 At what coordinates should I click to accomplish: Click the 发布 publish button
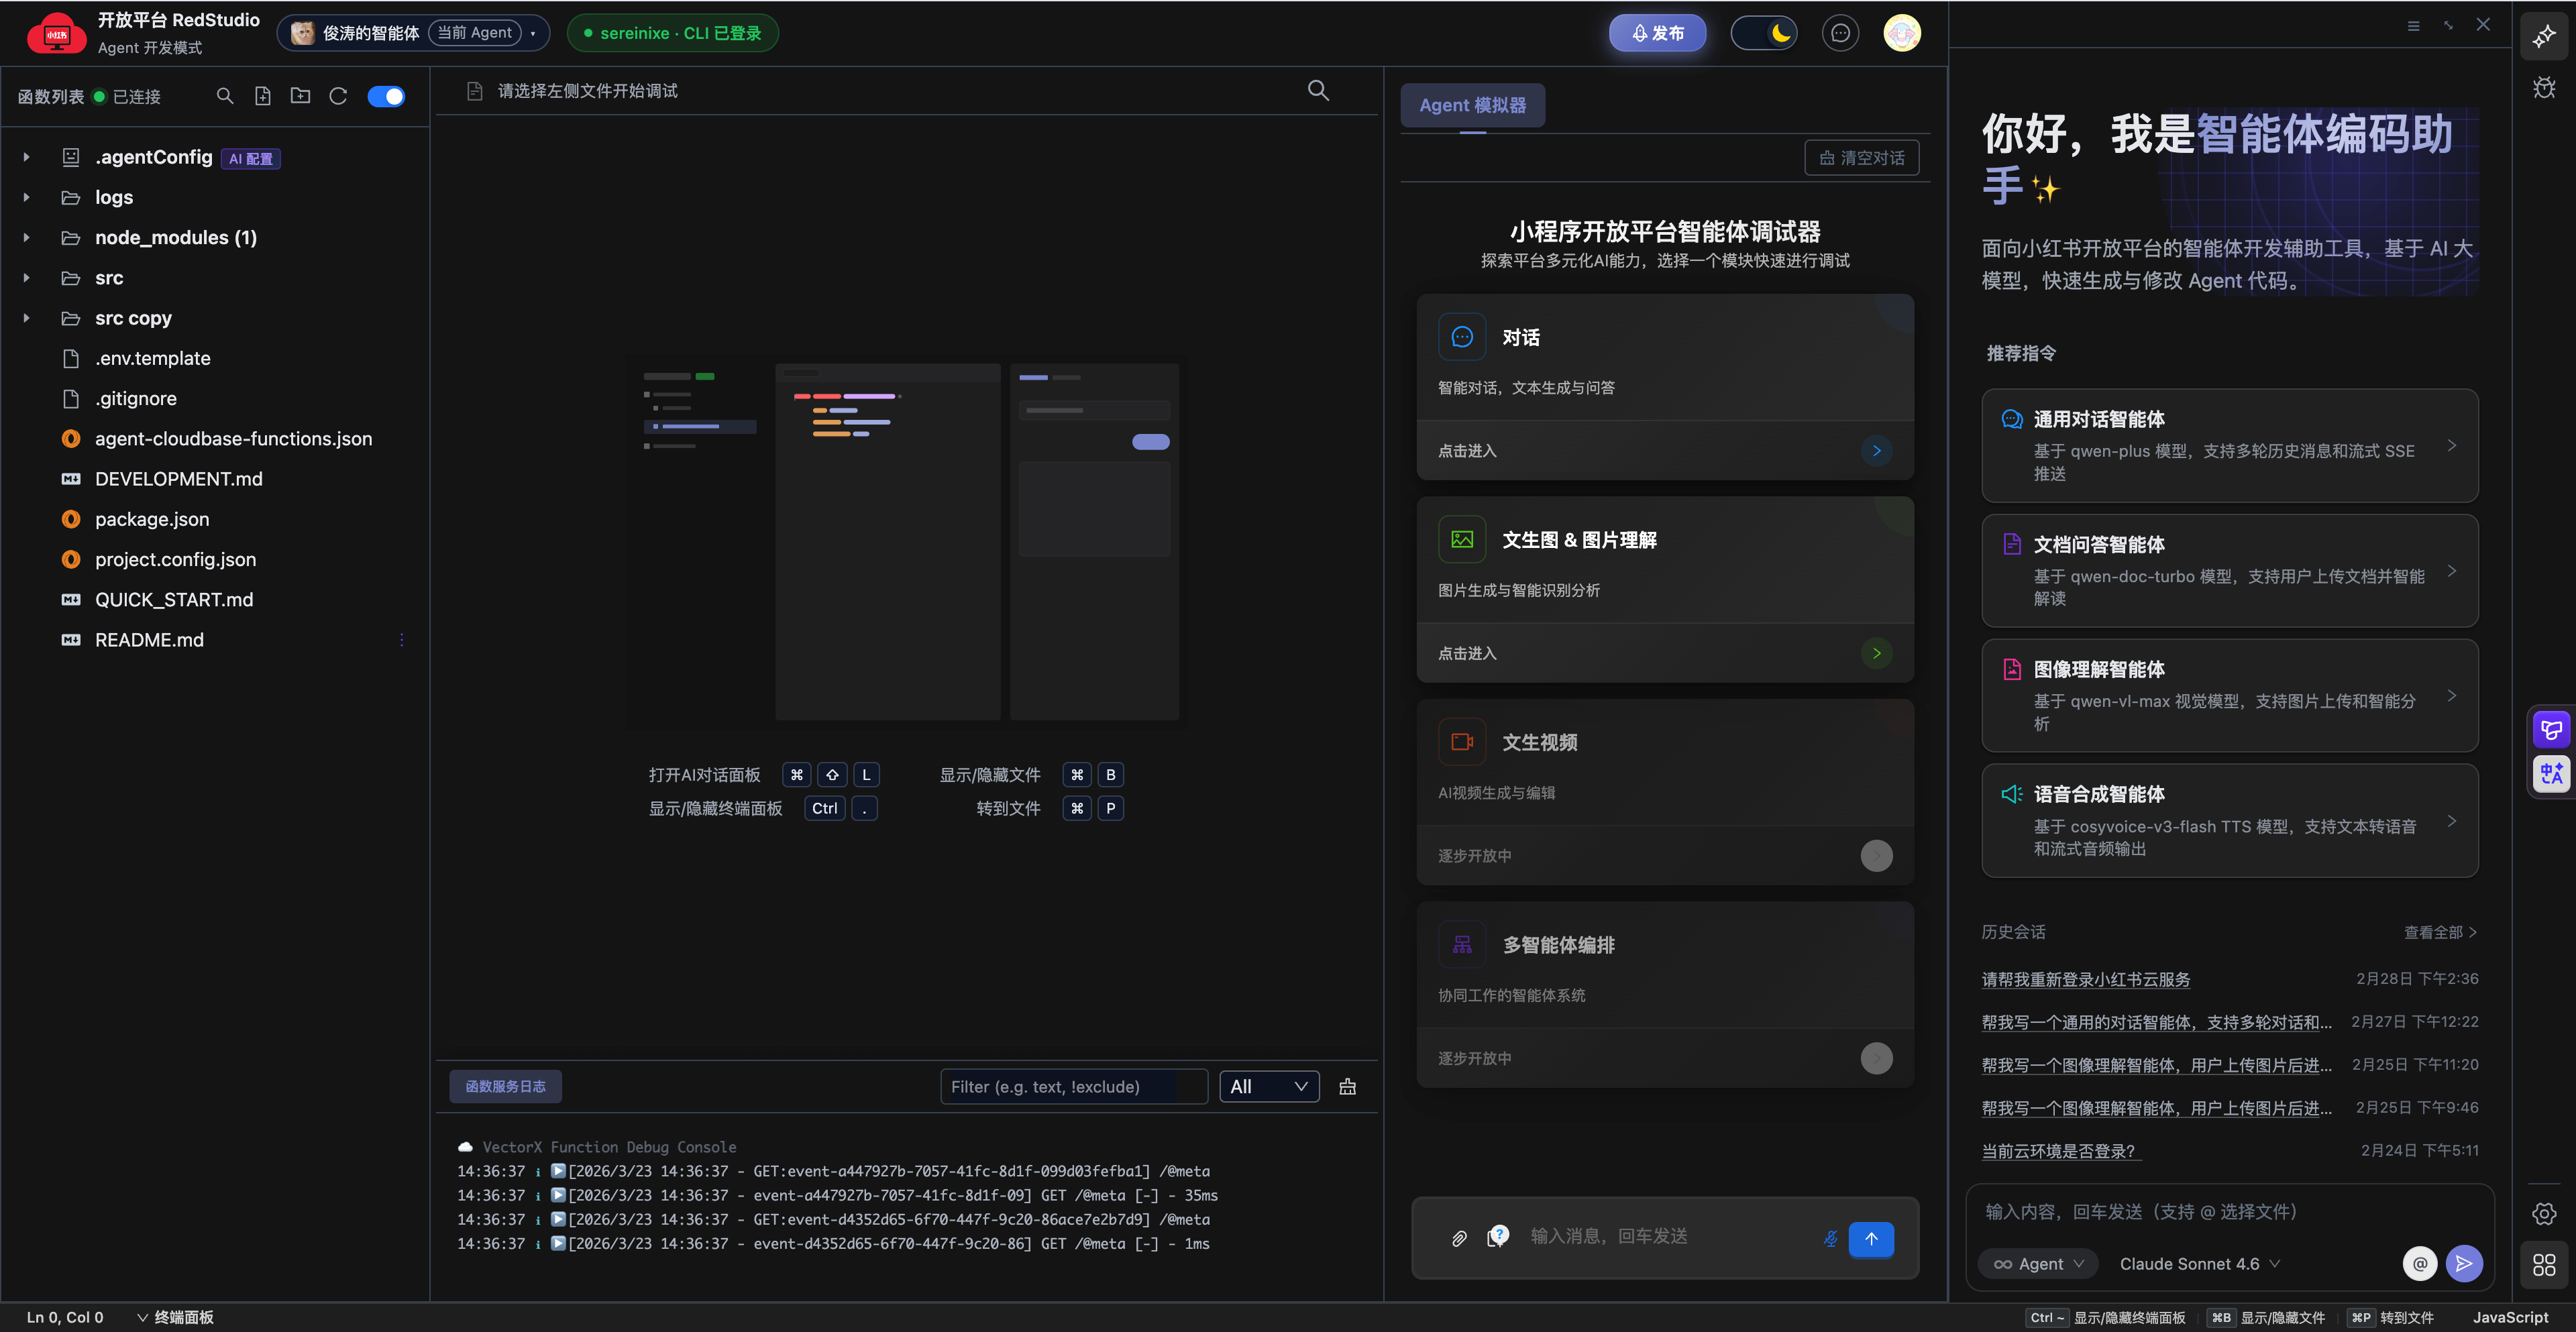[1657, 33]
